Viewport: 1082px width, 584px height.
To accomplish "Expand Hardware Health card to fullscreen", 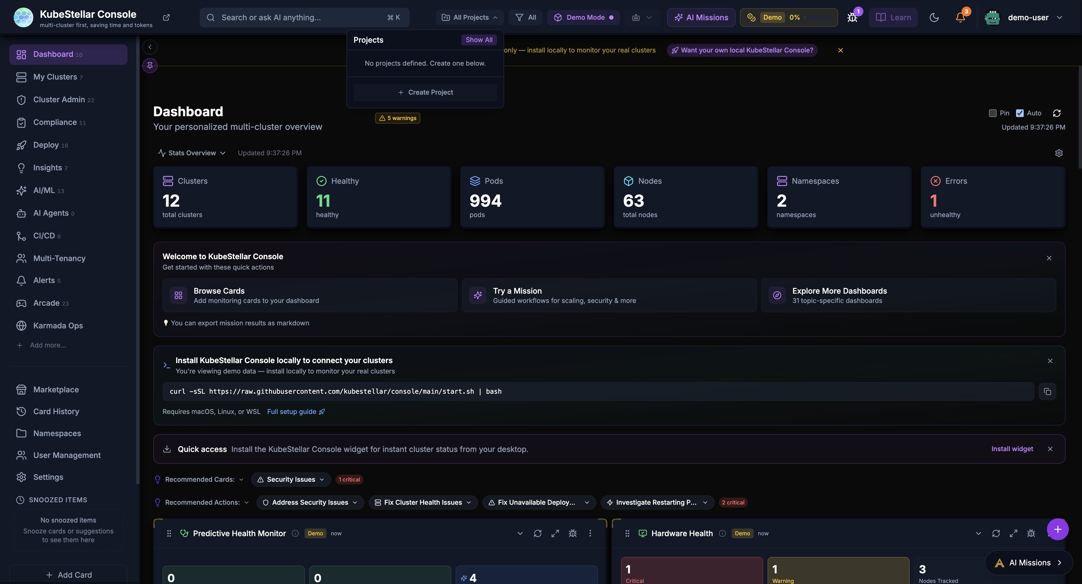I will 1014,533.
